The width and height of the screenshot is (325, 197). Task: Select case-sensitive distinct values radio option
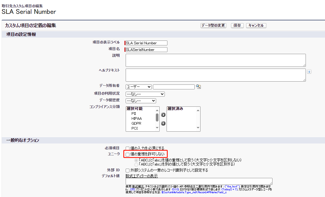136,164
